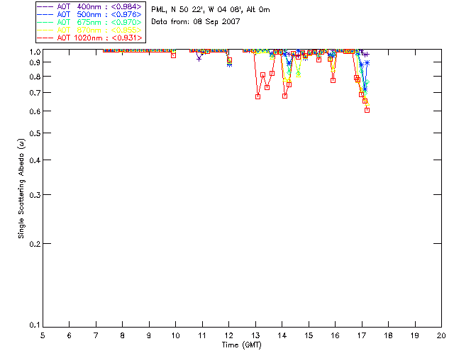This screenshot has width=454, height=363.
Task: Click the red dashed line sample in legend
Action: (x=45, y=38)
